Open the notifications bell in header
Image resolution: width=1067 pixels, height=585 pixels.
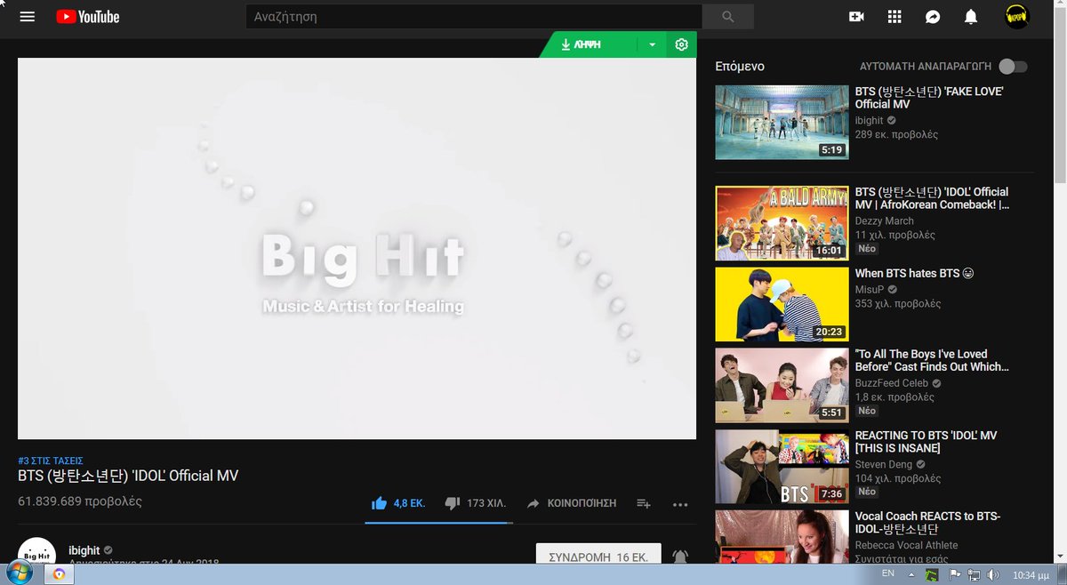(x=971, y=17)
